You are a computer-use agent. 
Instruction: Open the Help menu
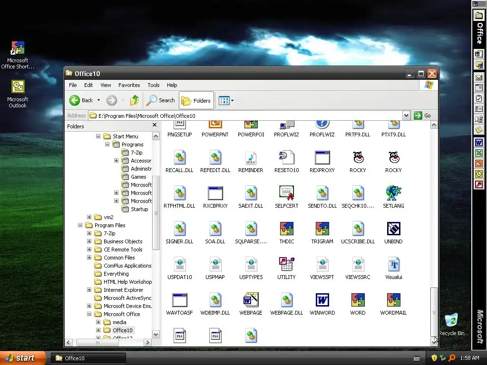click(x=172, y=85)
